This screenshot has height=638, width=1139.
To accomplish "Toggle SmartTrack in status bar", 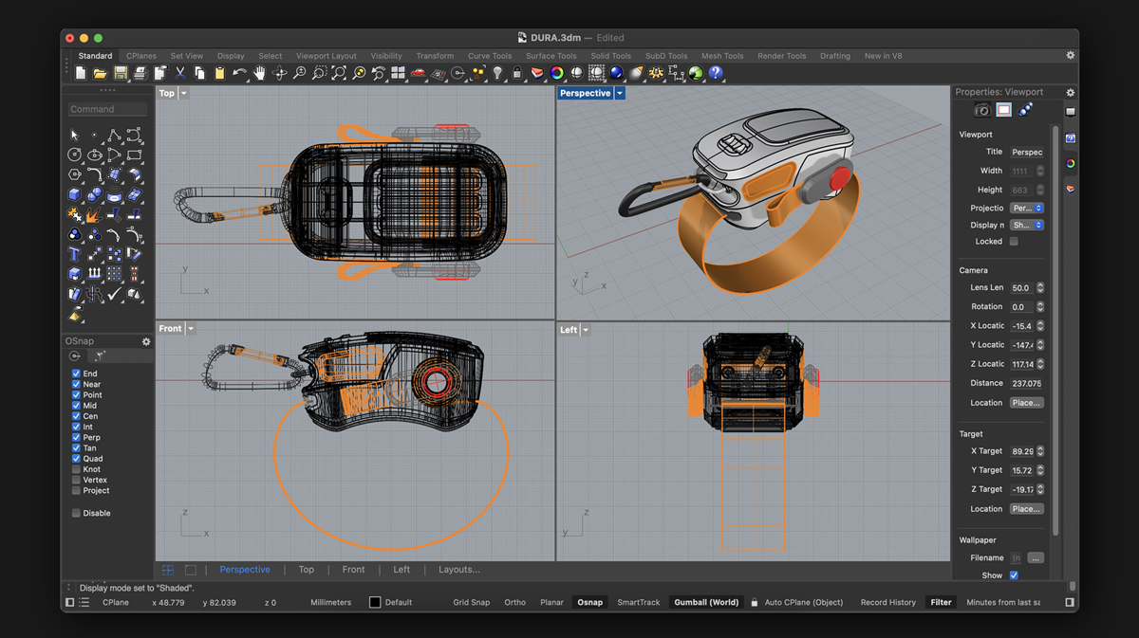I will (639, 602).
